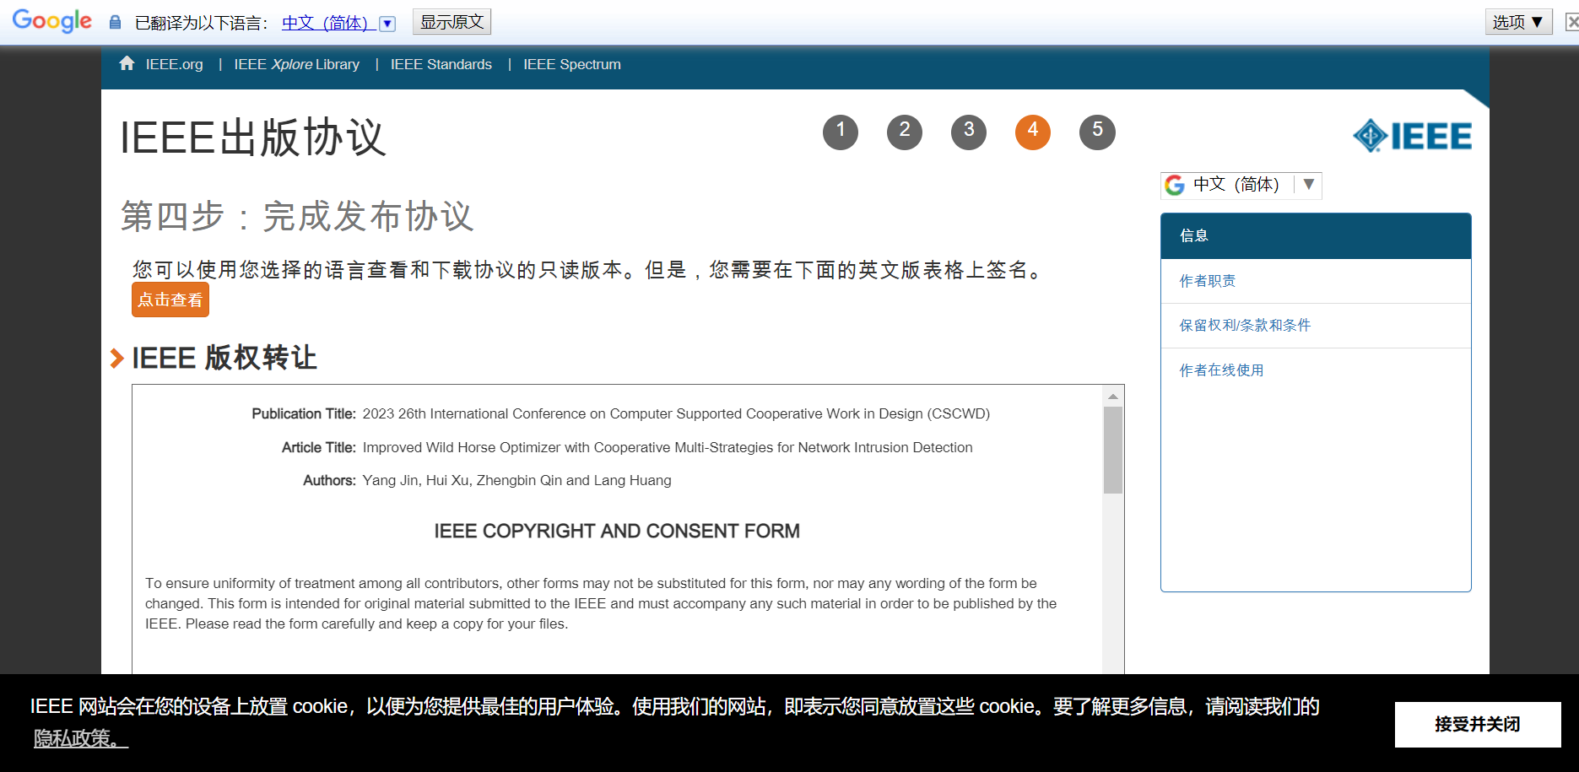Image resolution: width=1579 pixels, height=772 pixels.
Task: Click the 第四步：完成发布协议 heading
Action: [297, 216]
